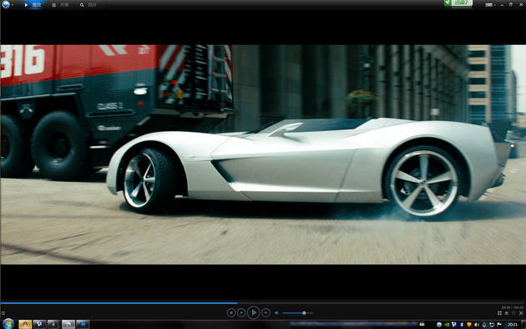Image resolution: width=526 pixels, height=329 pixels.
Task: Open the Windows Start menu
Action: [8, 324]
